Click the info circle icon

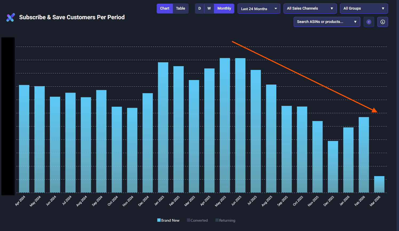tap(383, 22)
